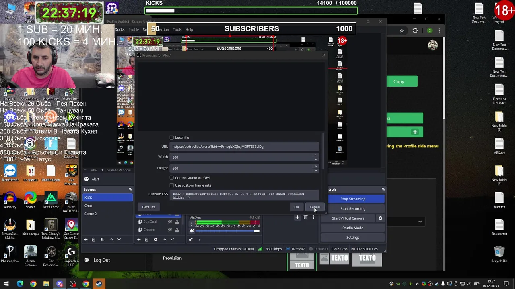
Task: Select the Chat scene
Action: [107, 206]
